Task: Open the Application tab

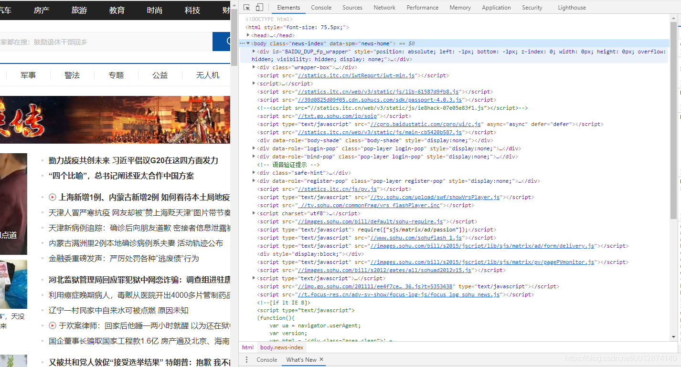Action: click(x=496, y=8)
